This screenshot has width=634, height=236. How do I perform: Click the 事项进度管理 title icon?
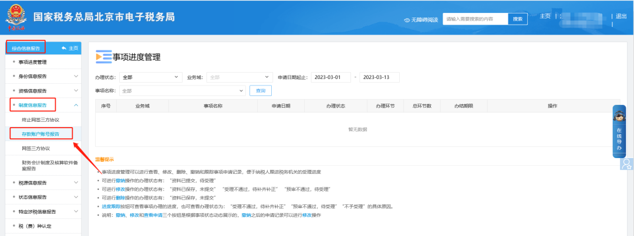coord(103,57)
